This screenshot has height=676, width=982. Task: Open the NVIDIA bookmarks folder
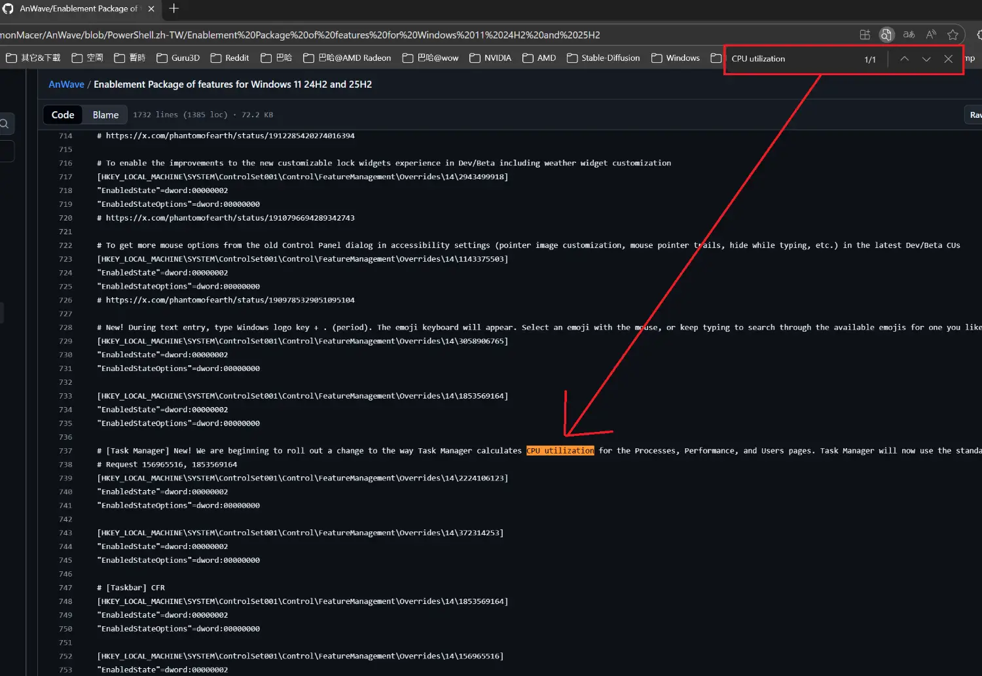coord(490,58)
